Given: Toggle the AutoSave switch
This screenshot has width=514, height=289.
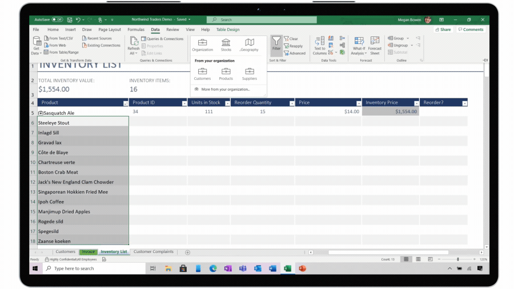Looking at the screenshot, I should click(57, 19).
